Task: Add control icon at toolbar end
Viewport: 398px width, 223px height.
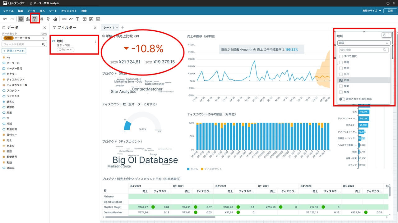Action: (x=98, y=19)
